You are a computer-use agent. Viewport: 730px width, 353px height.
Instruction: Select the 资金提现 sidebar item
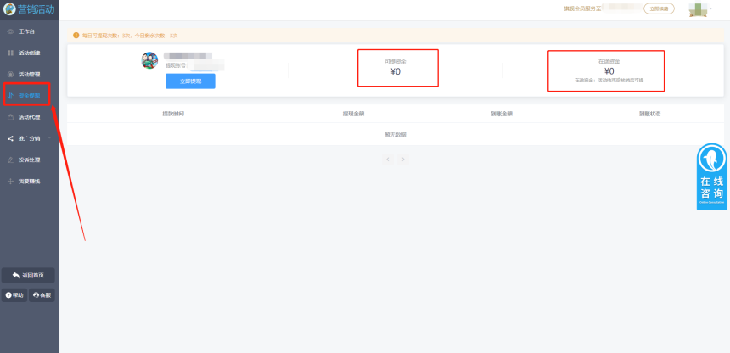click(29, 96)
